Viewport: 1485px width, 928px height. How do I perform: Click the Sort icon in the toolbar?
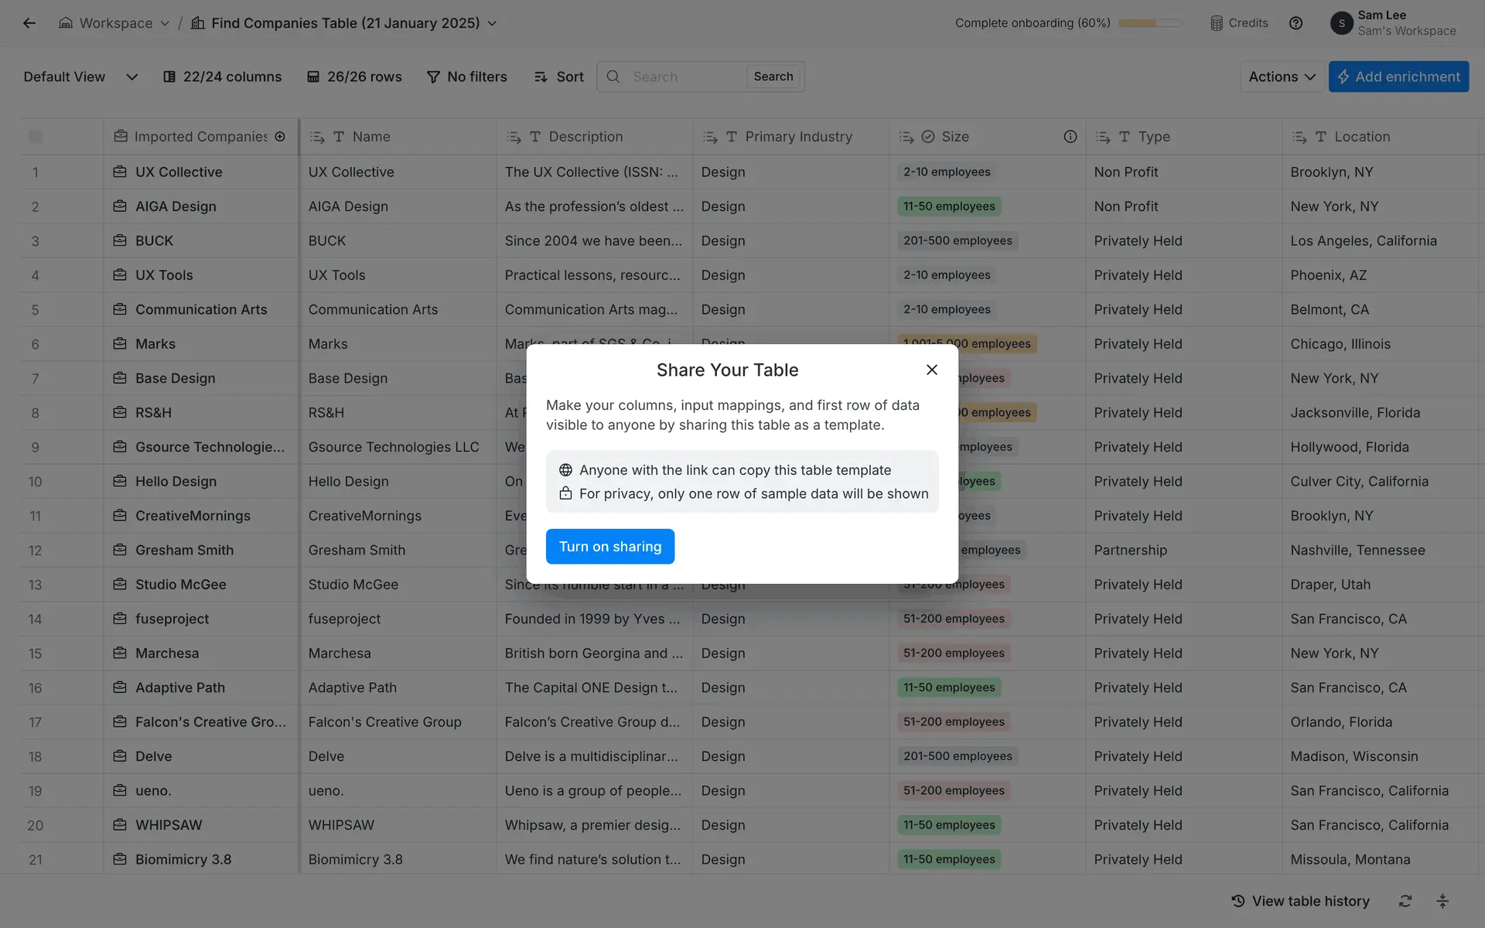click(541, 77)
